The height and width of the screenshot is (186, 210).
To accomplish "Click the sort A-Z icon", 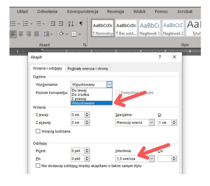I will point(71,24).
